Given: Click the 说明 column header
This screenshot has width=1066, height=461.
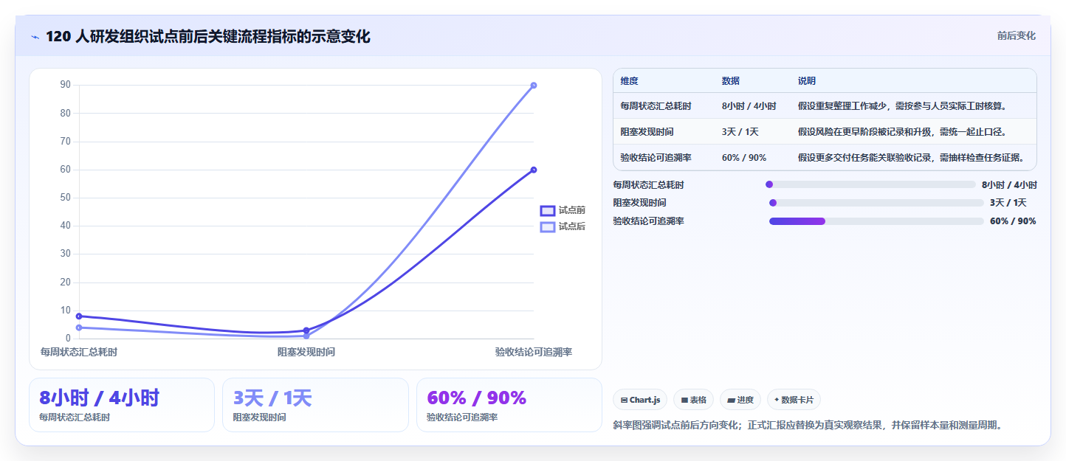Looking at the screenshot, I should coord(807,80).
